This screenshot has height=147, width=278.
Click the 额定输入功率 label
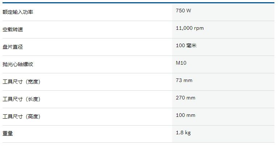[x=18, y=12]
